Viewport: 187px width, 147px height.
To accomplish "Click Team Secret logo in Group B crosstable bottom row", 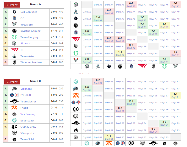I will point(153,143).
